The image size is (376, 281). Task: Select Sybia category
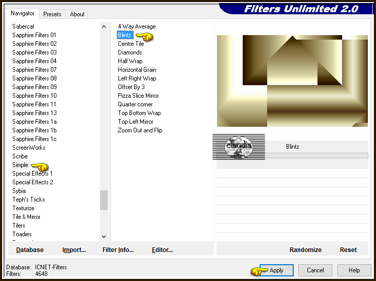[19, 191]
